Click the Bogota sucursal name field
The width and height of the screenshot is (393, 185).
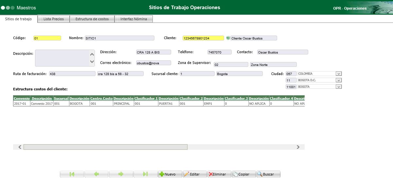click(x=239, y=74)
